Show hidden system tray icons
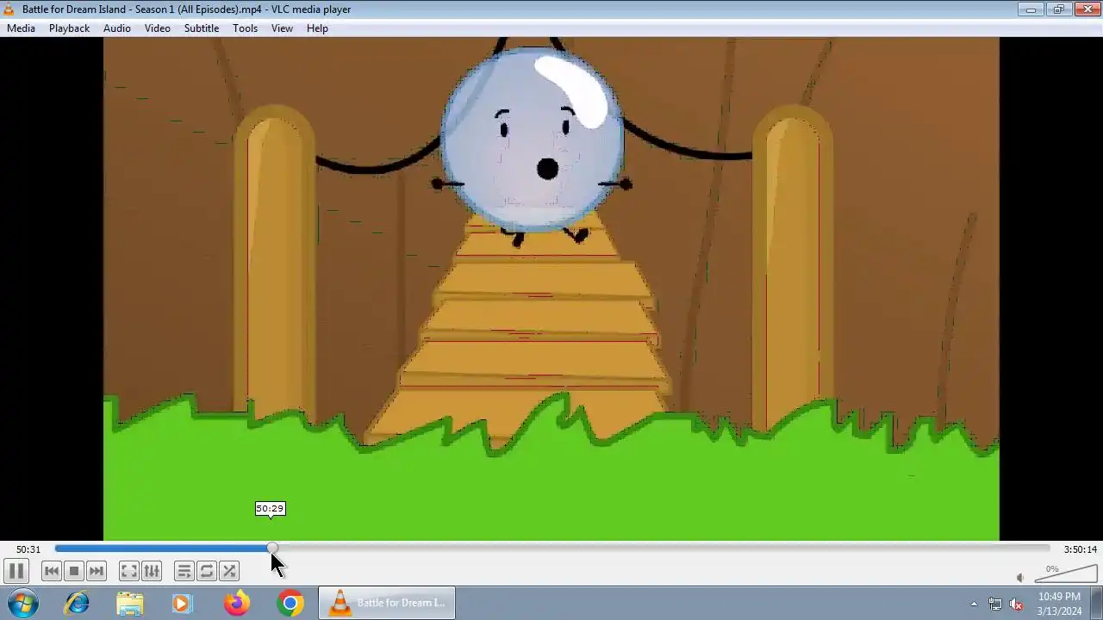1103x620 pixels. click(974, 604)
